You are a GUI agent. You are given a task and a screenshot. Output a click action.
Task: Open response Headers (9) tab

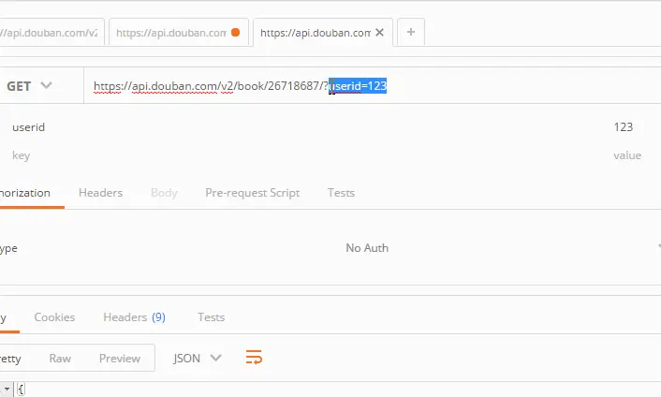[134, 316]
